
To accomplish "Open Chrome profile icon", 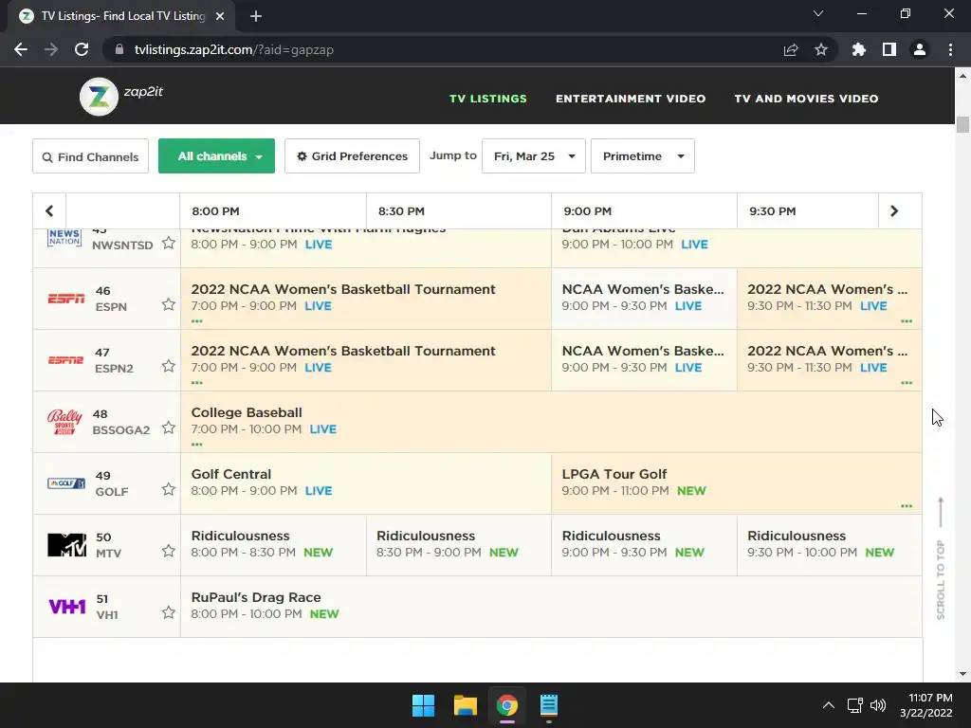I will point(920,49).
